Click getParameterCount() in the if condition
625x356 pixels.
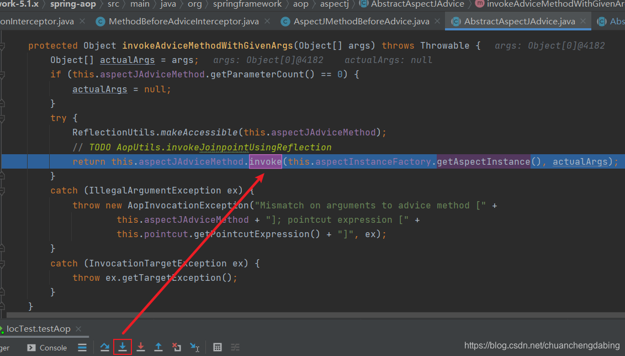(262, 75)
